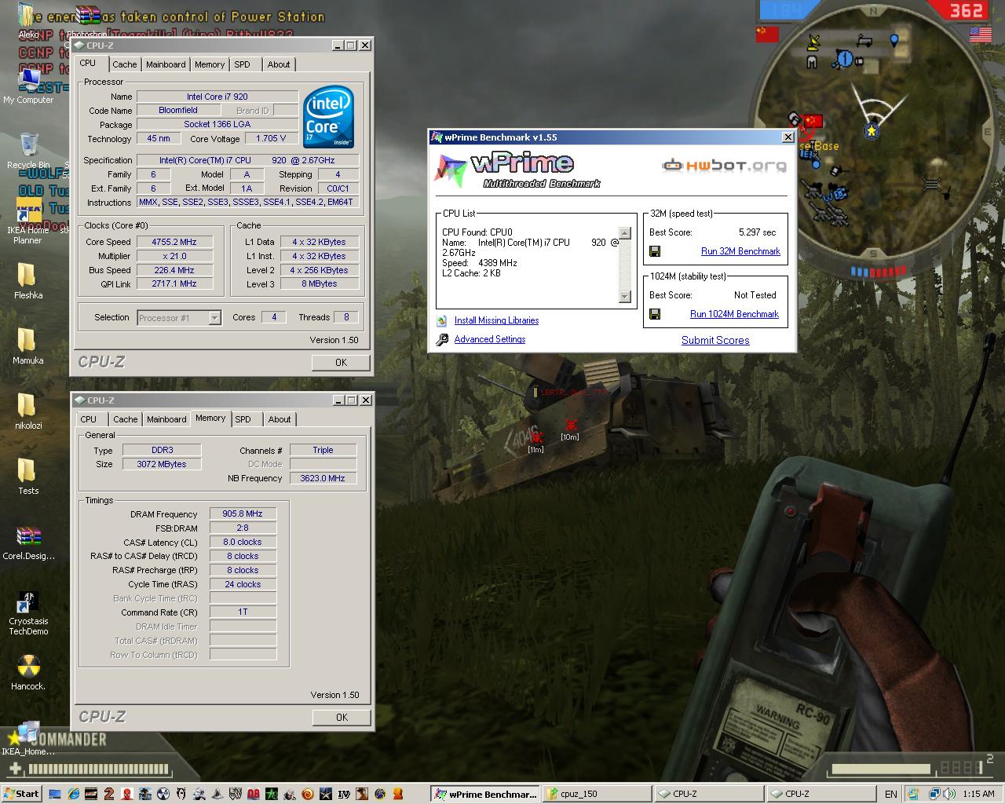Switch to the CPU tab in the bottom CPU-Z window
This screenshot has width=1005, height=804.
[x=89, y=419]
